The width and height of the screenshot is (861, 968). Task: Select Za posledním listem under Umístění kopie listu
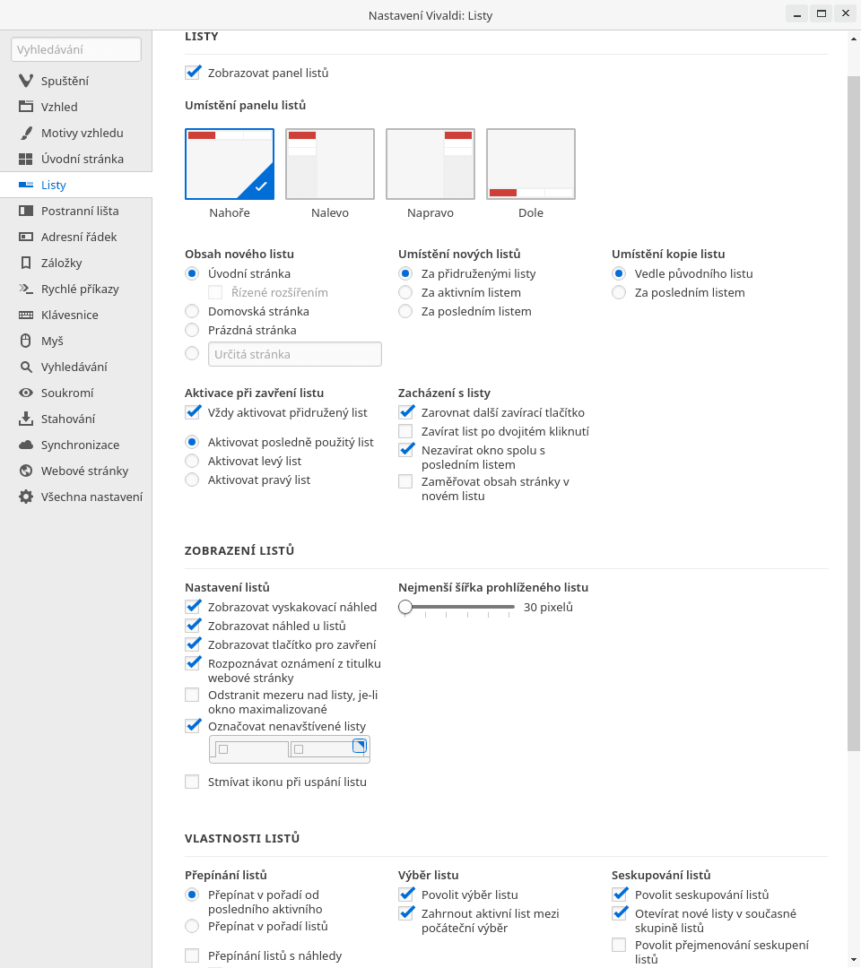[619, 292]
